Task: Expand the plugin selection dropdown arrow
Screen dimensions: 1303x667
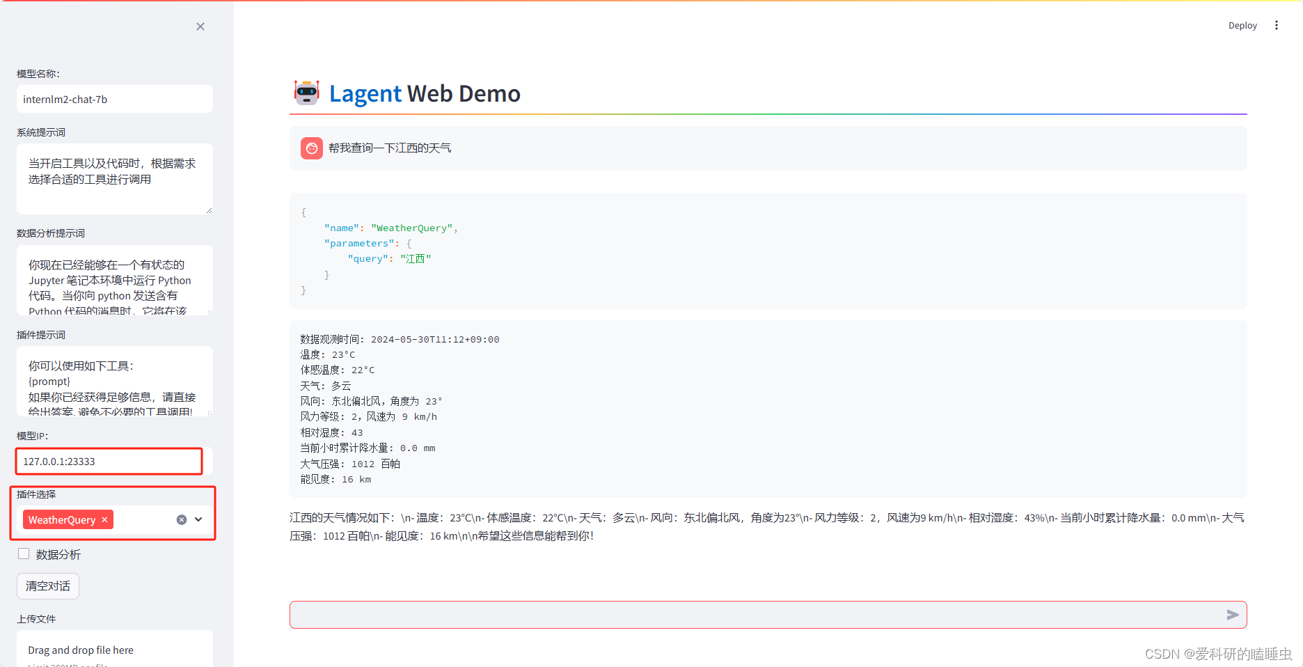Action: (198, 519)
